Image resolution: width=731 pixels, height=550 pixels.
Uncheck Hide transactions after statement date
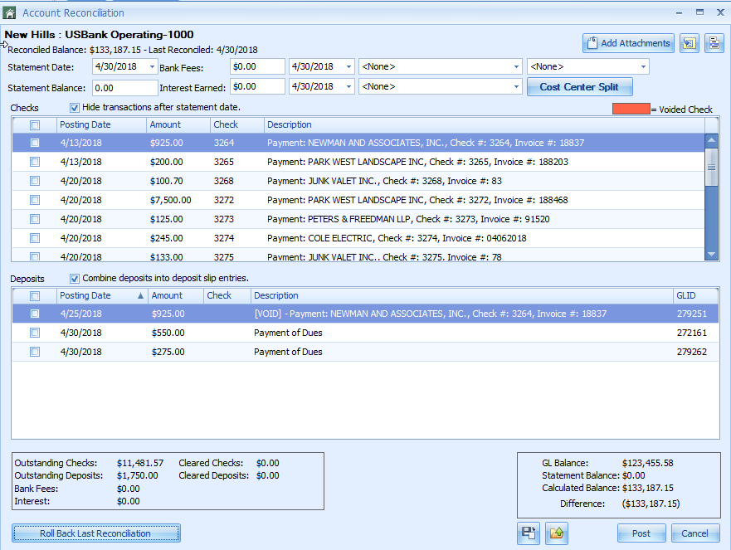75,108
